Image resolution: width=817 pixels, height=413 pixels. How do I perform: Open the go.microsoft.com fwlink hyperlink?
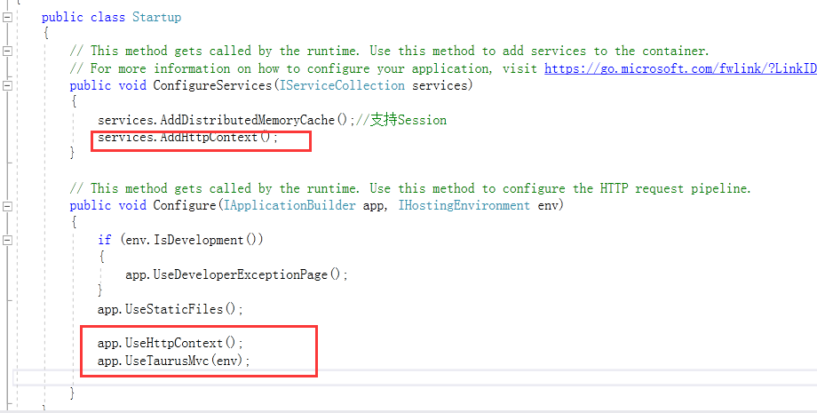point(680,68)
